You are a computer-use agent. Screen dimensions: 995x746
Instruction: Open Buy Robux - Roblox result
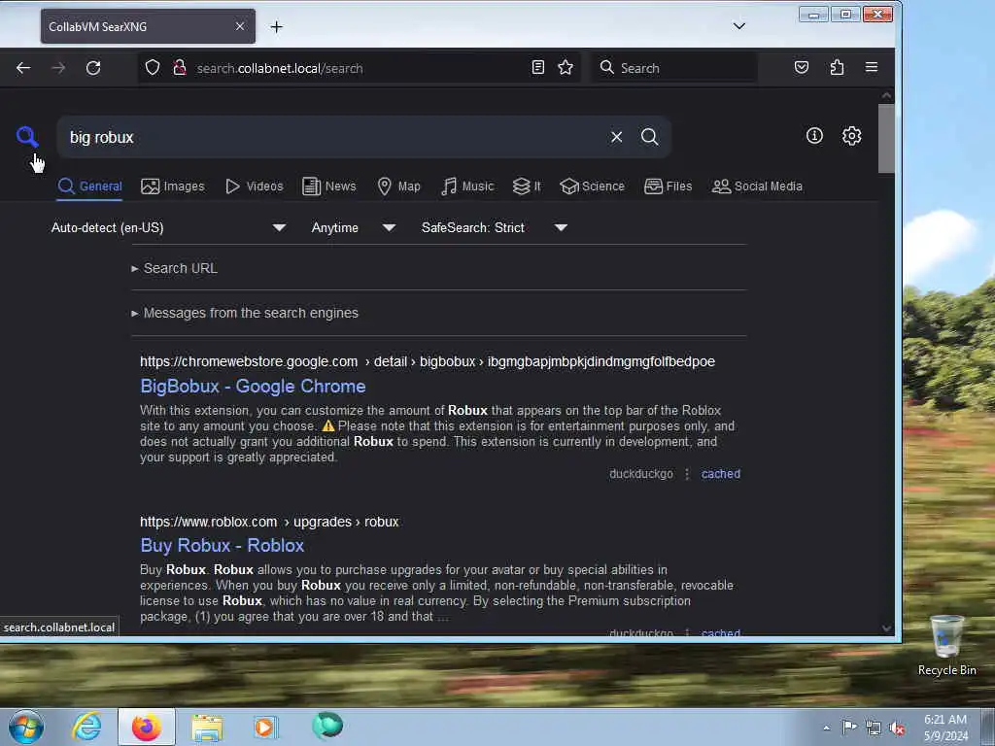coord(223,546)
